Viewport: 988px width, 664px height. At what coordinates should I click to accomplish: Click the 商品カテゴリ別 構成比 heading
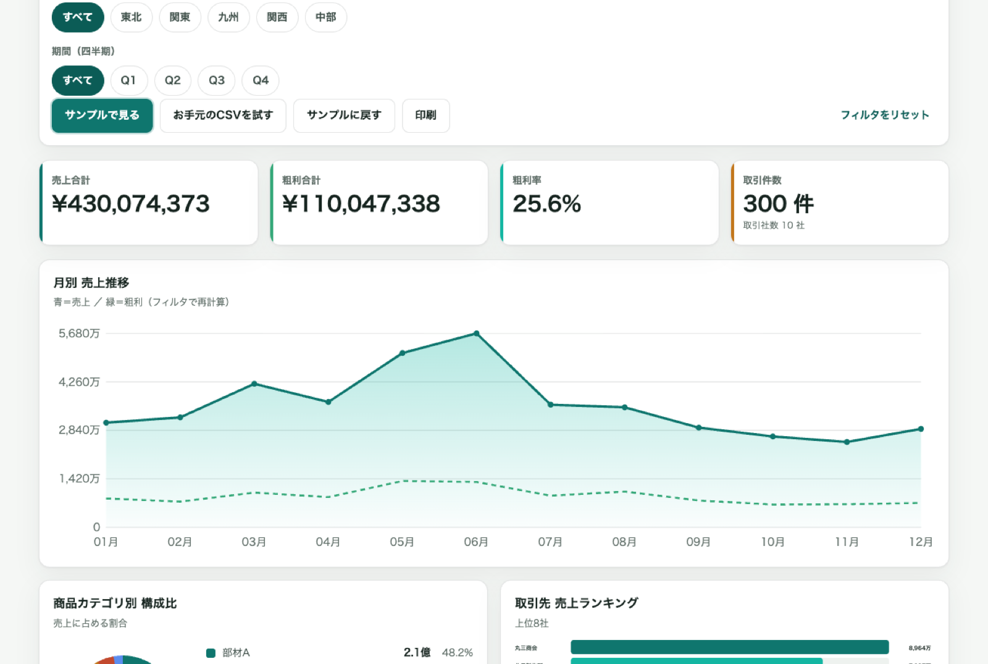pyautogui.click(x=115, y=603)
